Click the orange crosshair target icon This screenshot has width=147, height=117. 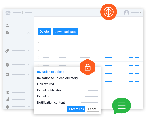[109, 12]
